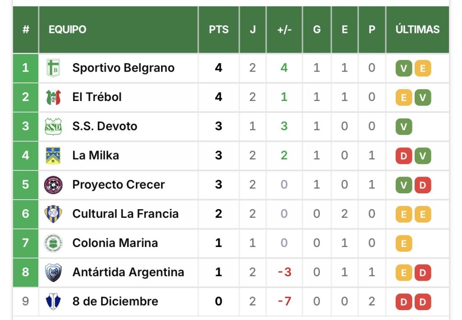Click the Proyecto Crecer team crest
The height and width of the screenshot is (320, 462).
pos(53,185)
